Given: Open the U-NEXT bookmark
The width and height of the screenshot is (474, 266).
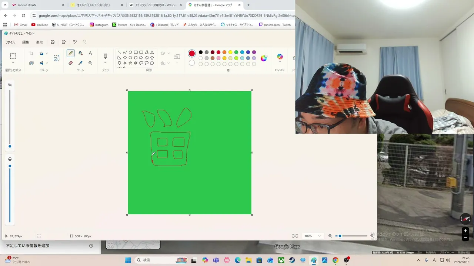Looking at the screenshot, I should (68, 25).
